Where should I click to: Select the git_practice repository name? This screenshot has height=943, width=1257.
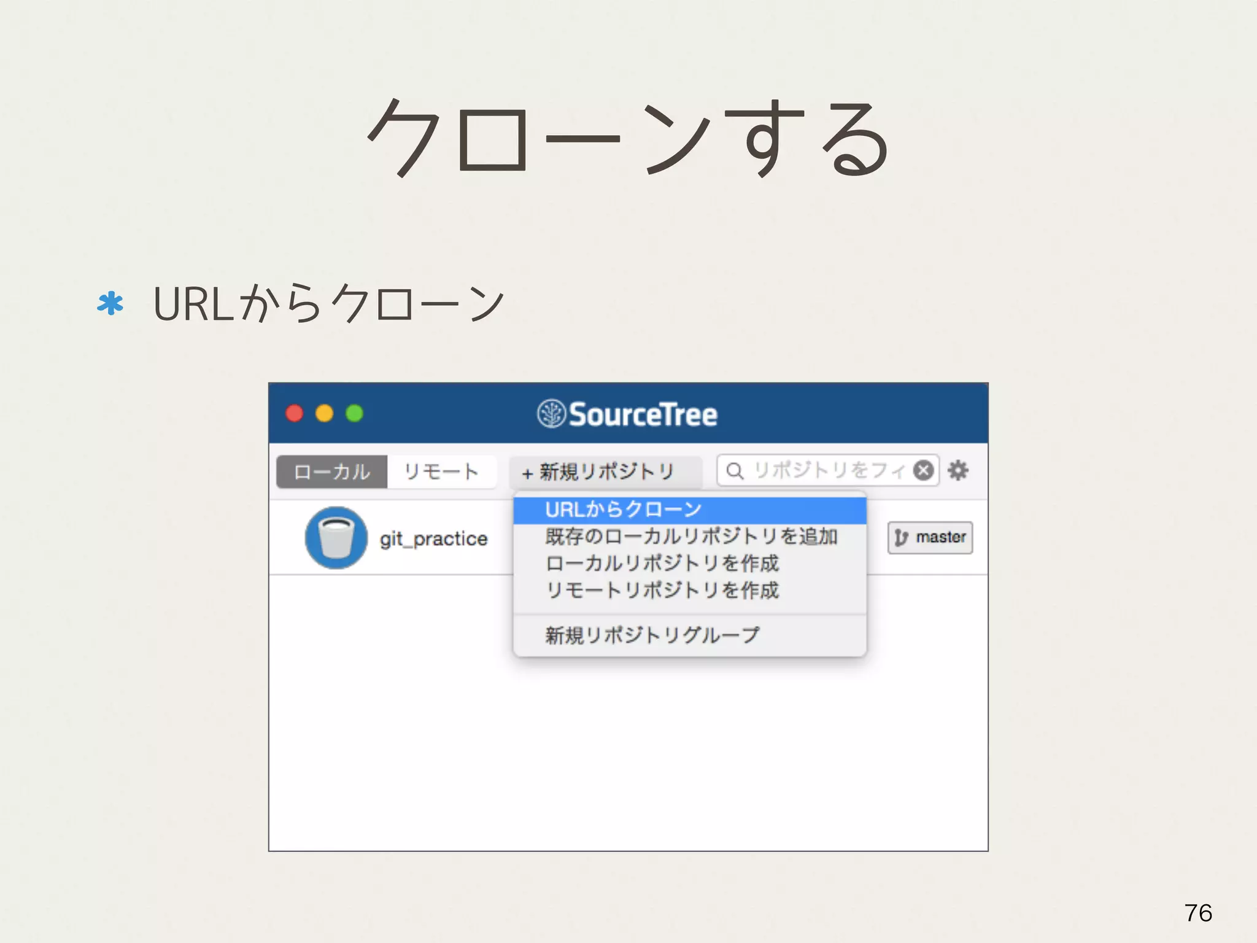tap(433, 539)
